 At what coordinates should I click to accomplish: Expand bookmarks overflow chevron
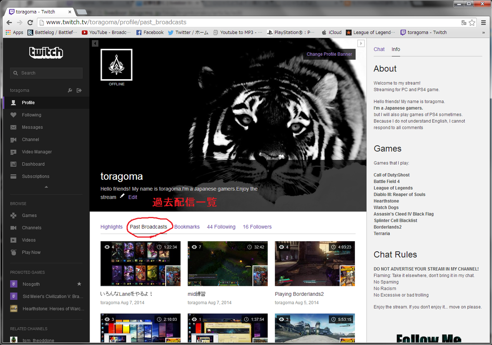point(484,33)
